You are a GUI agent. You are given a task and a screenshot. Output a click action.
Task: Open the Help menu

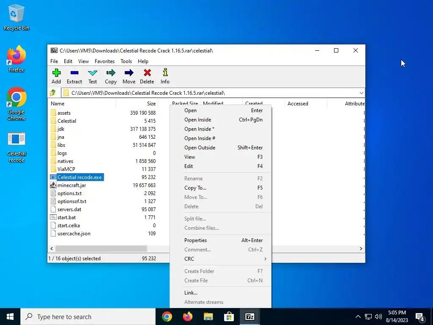(x=143, y=61)
